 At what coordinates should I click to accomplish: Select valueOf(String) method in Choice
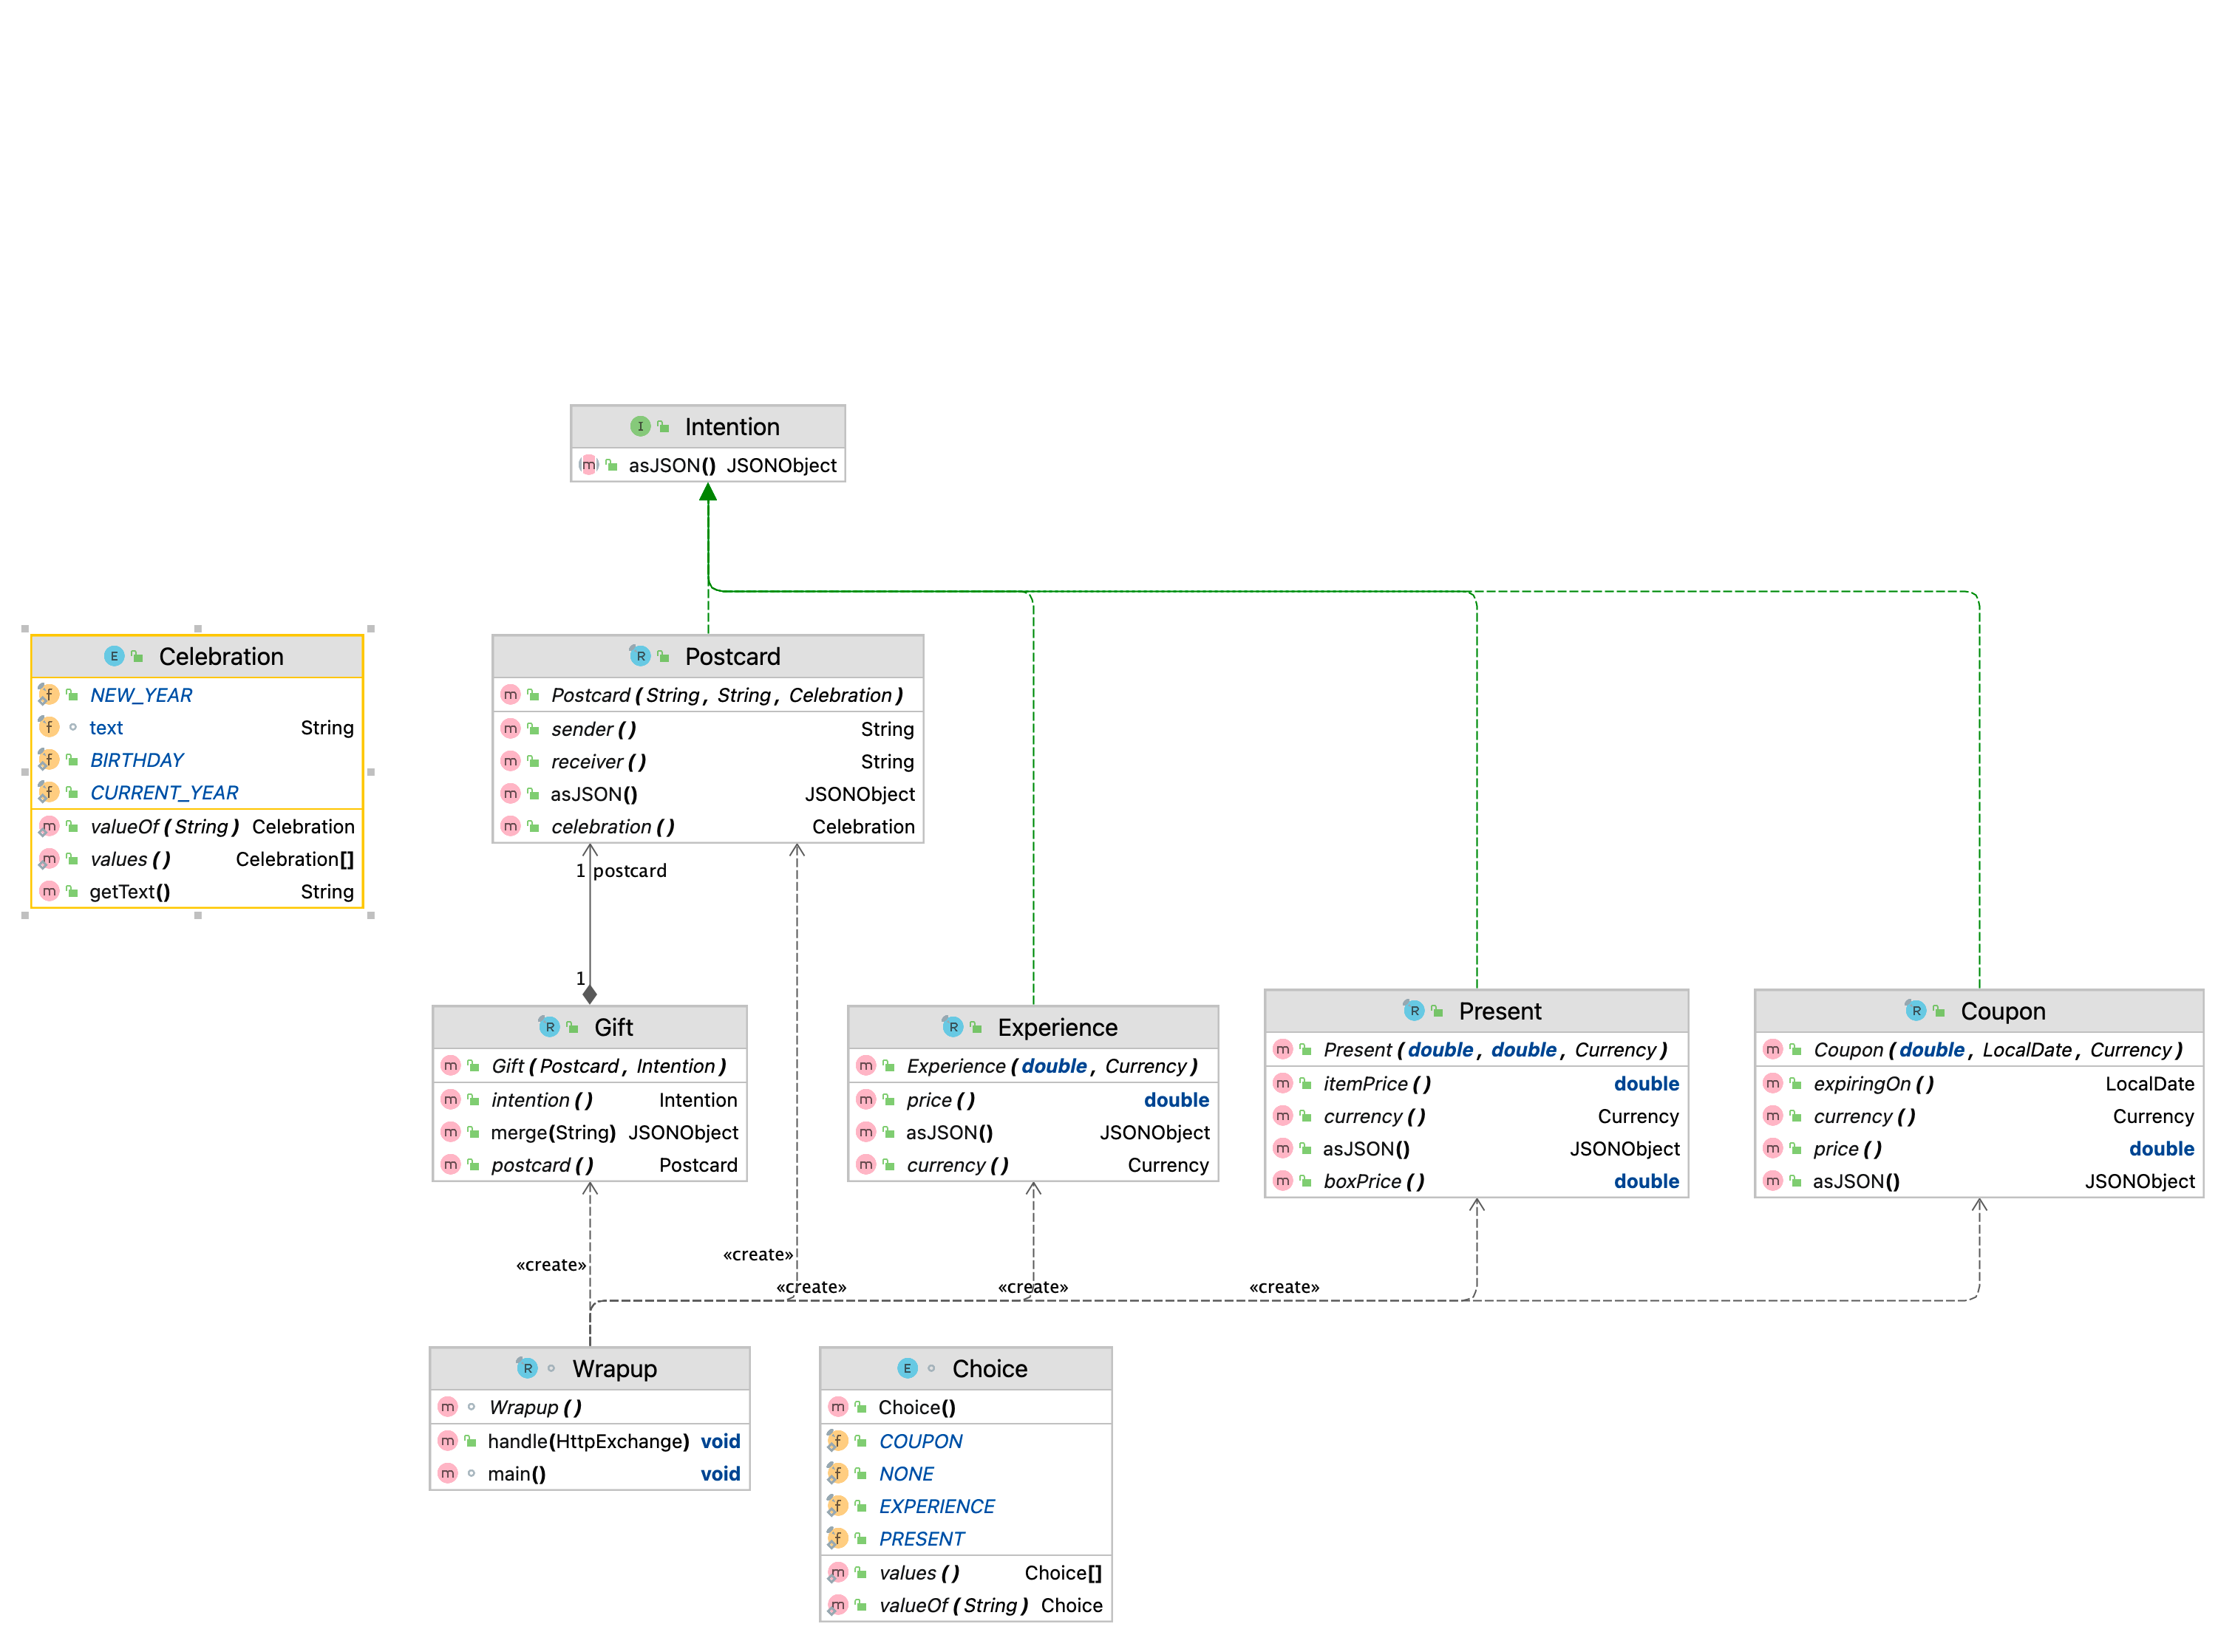(953, 1606)
